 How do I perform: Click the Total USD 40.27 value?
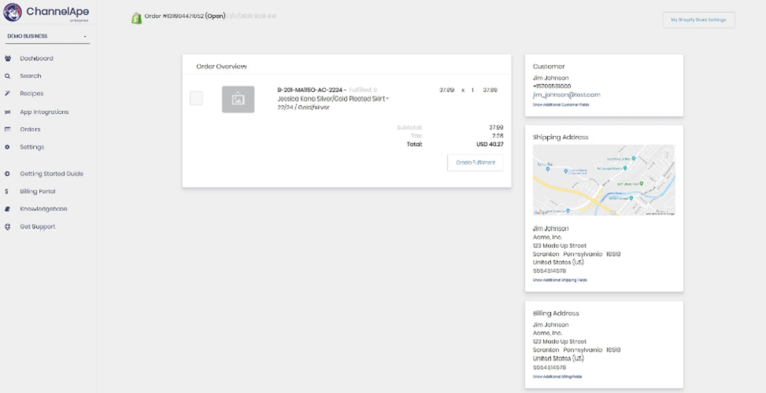490,145
